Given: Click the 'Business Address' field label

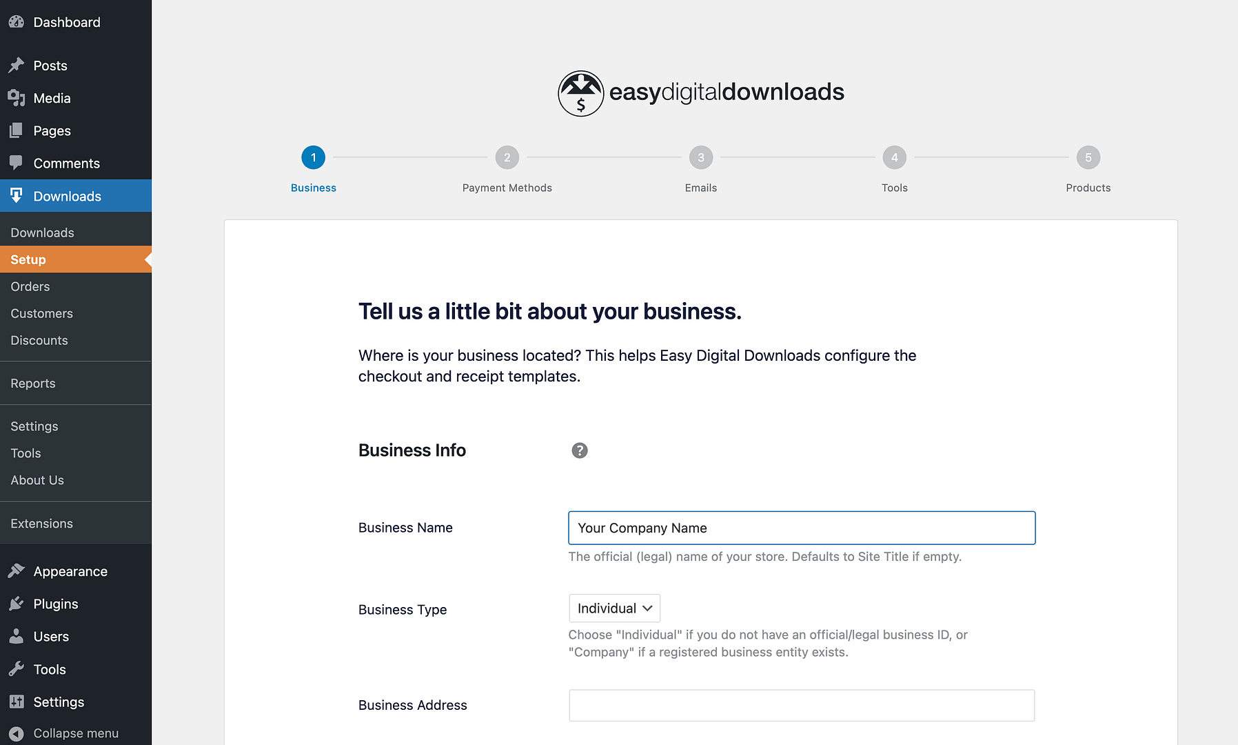Looking at the screenshot, I should pos(413,705).
